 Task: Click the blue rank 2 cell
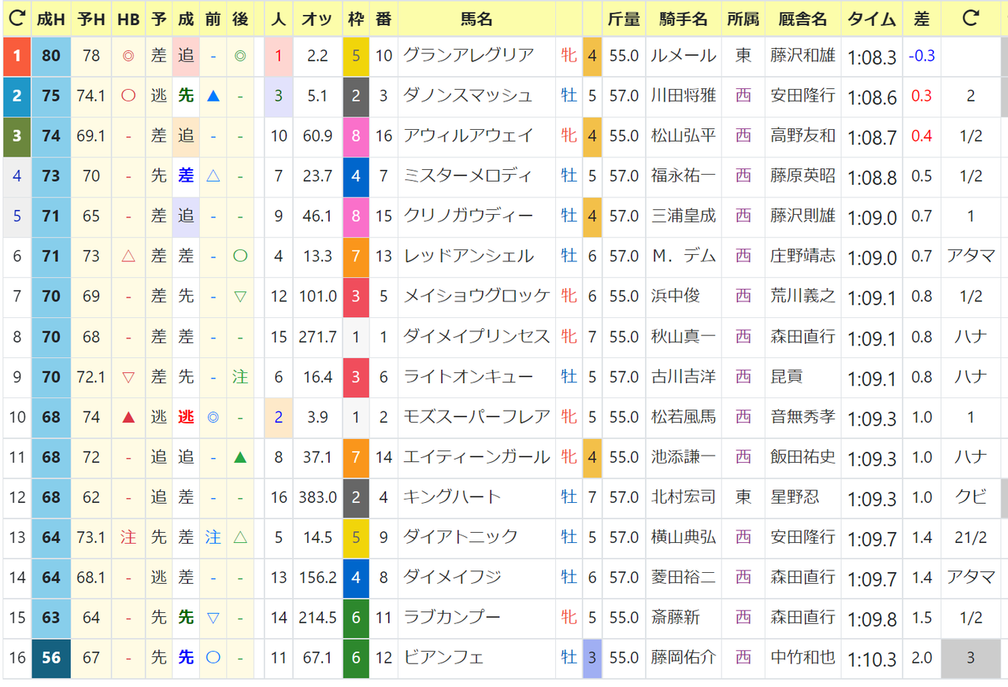(17, 96)
